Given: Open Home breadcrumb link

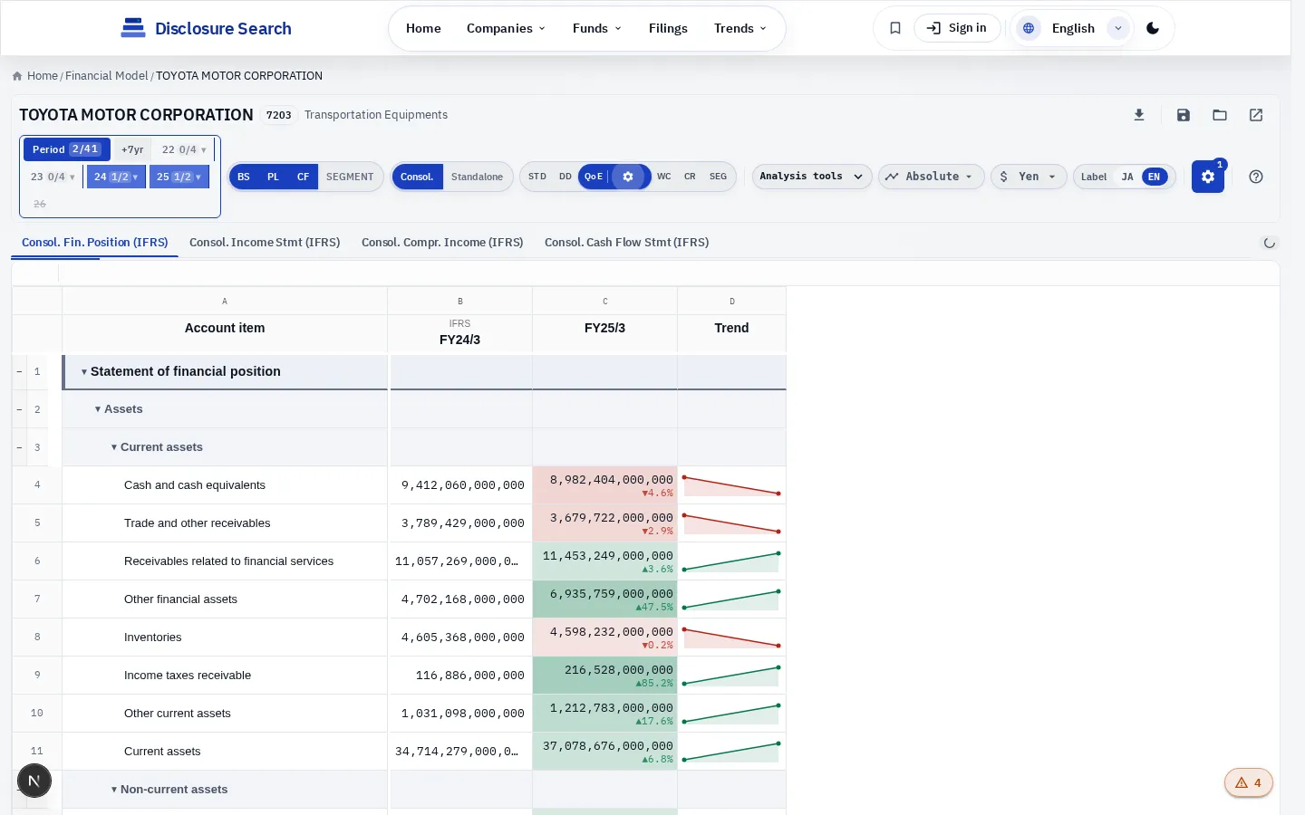Looking at the screenshot, I should (43, 76).
